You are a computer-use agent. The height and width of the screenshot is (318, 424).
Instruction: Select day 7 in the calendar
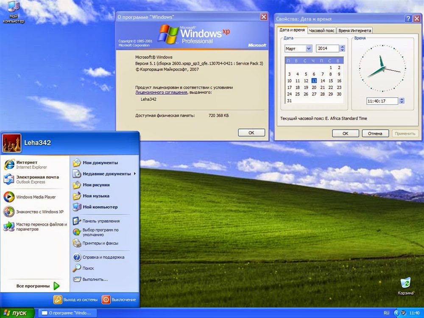click(323, 74)
